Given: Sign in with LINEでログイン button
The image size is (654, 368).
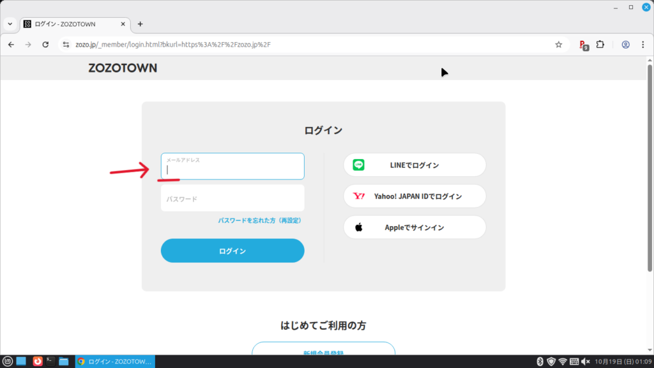Looking at the screenshot, I should (x=414, y=165).
